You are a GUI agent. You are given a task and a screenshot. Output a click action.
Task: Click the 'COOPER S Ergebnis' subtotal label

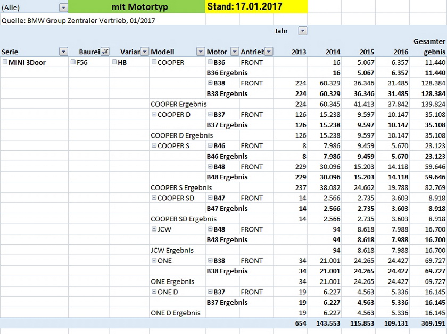click(181, 188)
